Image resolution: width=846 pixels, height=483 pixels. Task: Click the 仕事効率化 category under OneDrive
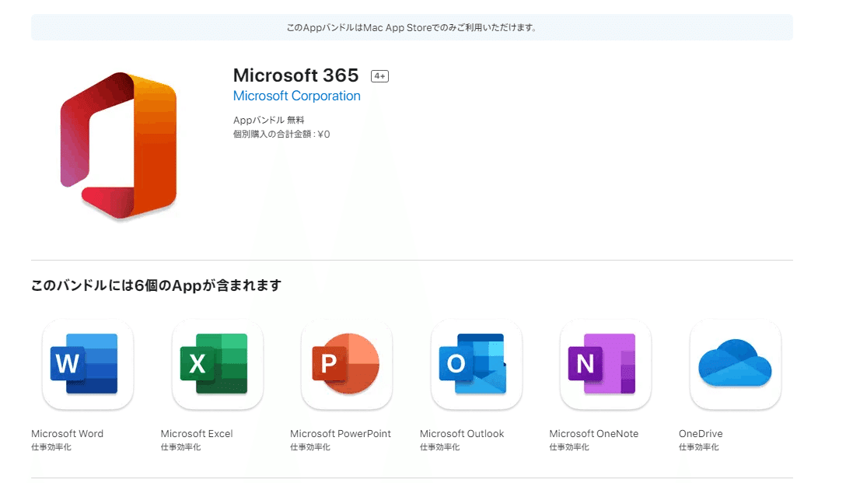tap(699, 447)
